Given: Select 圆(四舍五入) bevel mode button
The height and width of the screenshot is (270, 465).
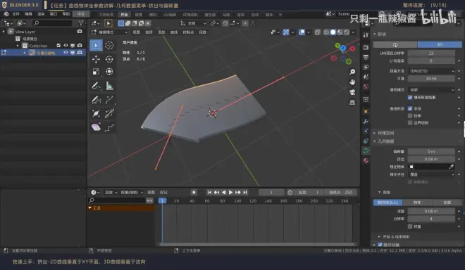Looking at the screenshot, I should [x=387, y=202].
